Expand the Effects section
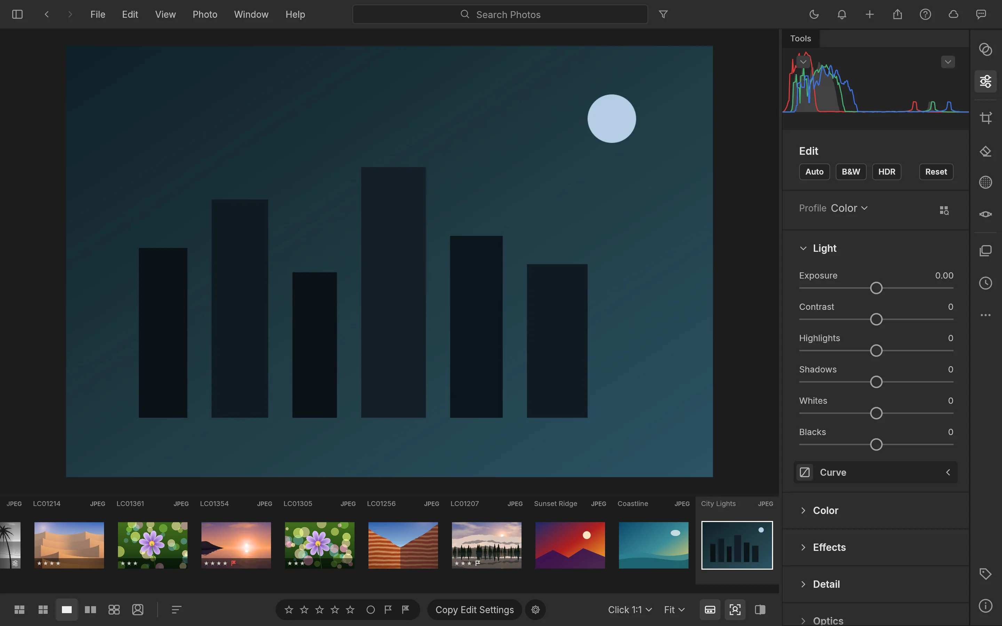 (803, 547)
